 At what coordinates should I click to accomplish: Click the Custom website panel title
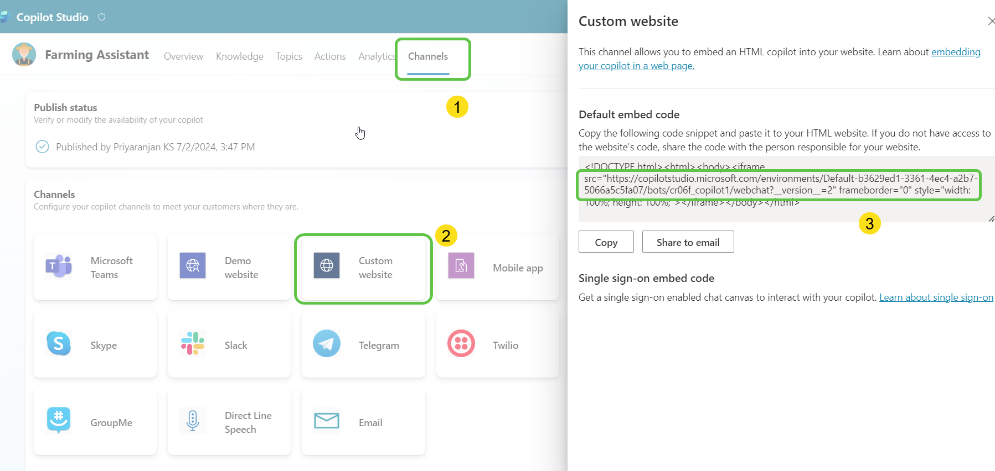click(628, 21)
